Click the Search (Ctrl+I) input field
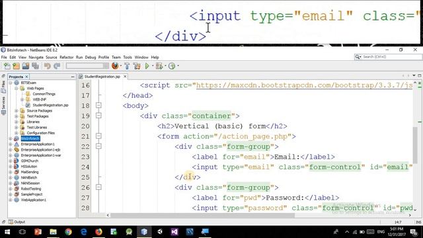The width and height of the screenshot is (423, 238). click(388, 57)
